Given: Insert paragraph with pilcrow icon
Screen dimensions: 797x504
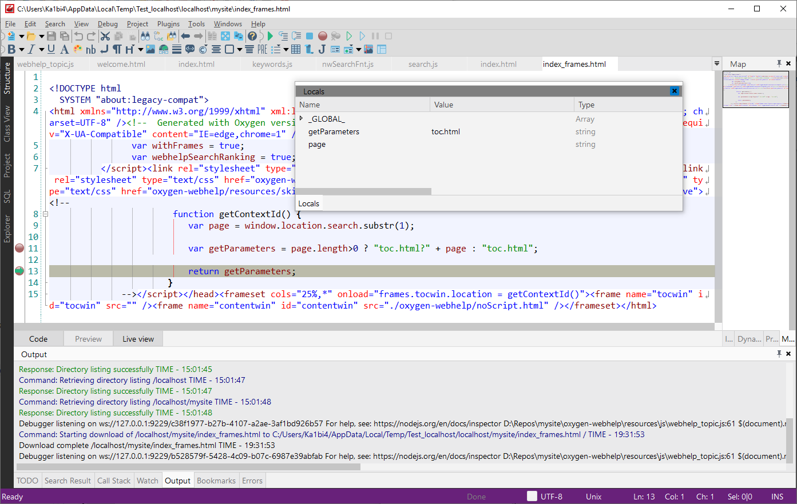Looking at the screenshot, I should click(117, 49).
